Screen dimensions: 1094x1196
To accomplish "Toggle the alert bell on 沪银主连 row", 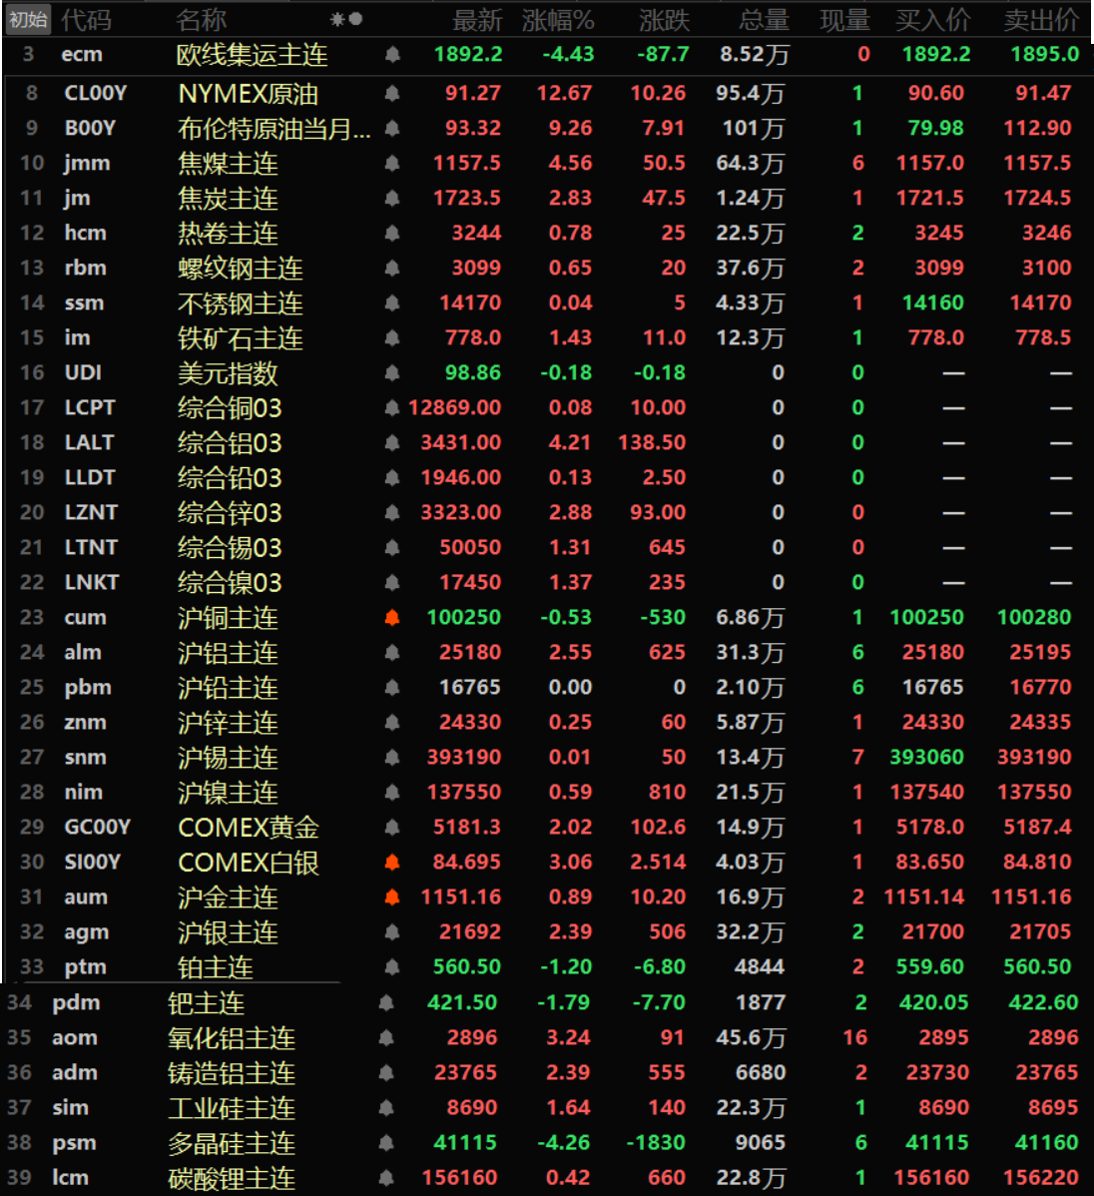I will coord(392,932).
